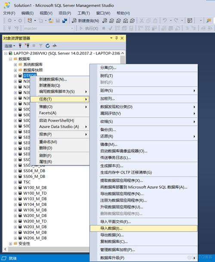Choose Back Up (备份) in Tasks submenu
Image resolution: width=215 pixels, height=262 pixels.
click(x=144, y=130)
